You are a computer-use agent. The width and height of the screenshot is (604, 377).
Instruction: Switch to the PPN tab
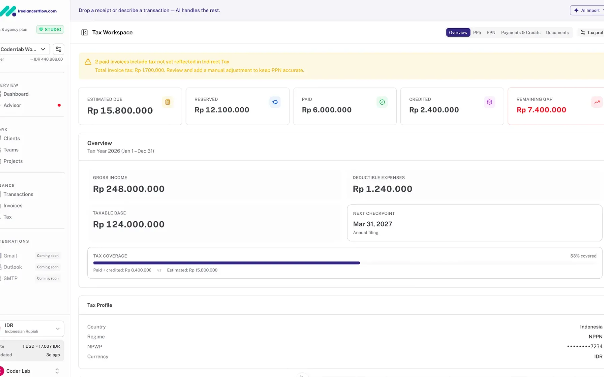click(x=491, y=32)
